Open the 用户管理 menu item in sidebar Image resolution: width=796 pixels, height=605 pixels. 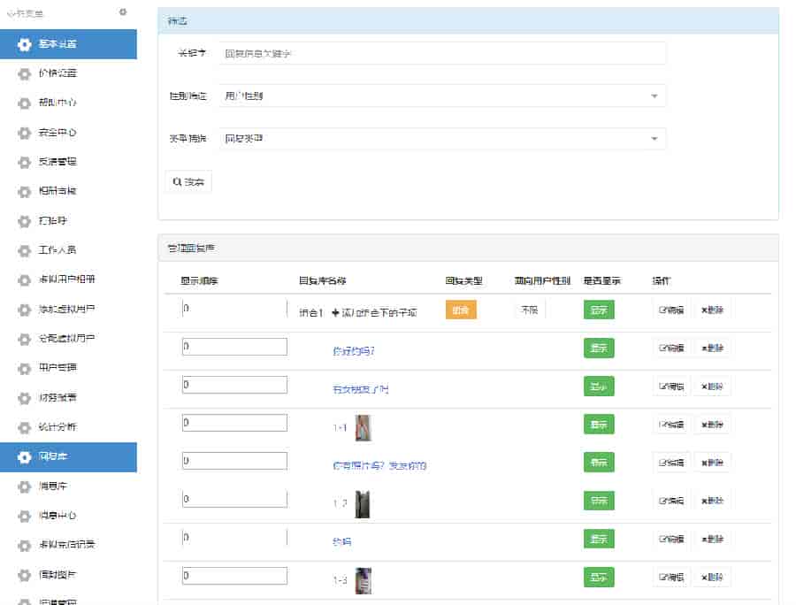[58, 368]
